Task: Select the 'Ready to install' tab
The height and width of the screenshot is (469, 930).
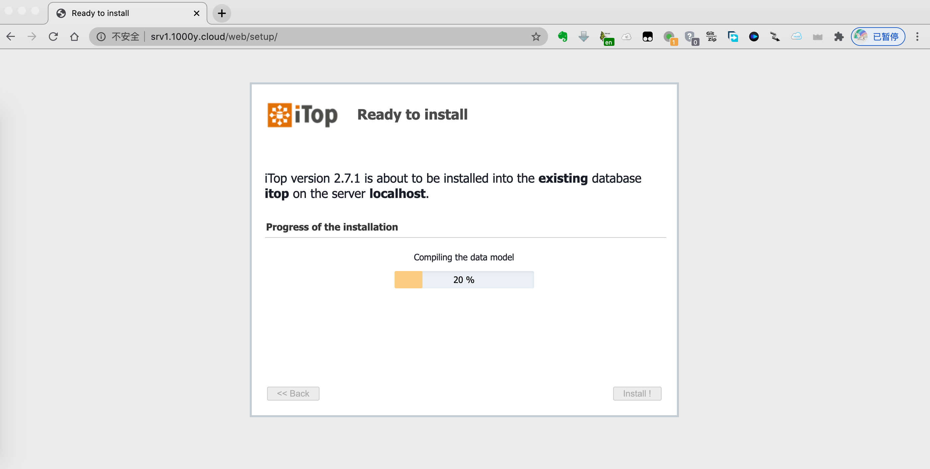Action: (x=128, y=13)
